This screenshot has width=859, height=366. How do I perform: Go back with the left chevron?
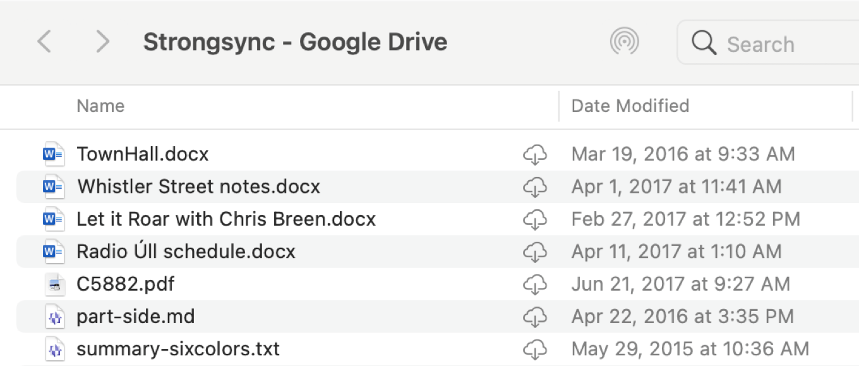click(44, 42)
